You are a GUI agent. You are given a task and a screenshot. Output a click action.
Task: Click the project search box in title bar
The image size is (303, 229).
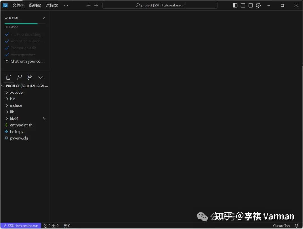[x=160, y=5]
